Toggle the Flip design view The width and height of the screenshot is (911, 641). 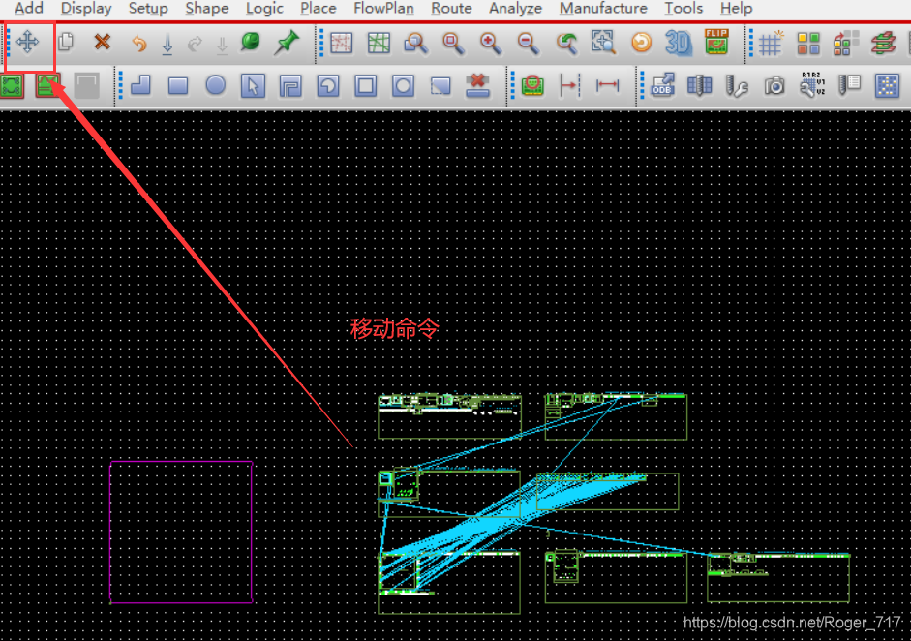click(716, 43)
